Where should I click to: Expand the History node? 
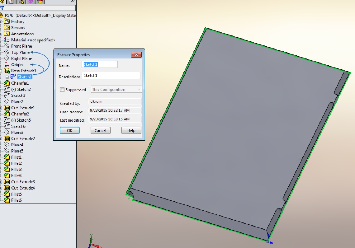(x=1, y=22)
